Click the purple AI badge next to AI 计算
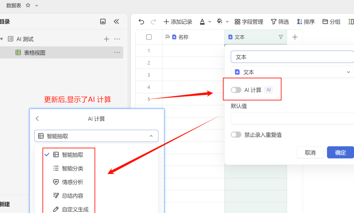The height and width of the screenshot is (213, 354). [268, 90]
